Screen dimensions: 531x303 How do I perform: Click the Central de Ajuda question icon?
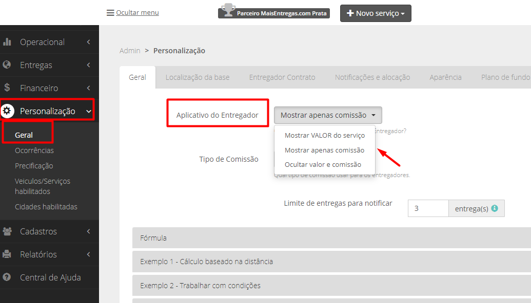[7, 277]
